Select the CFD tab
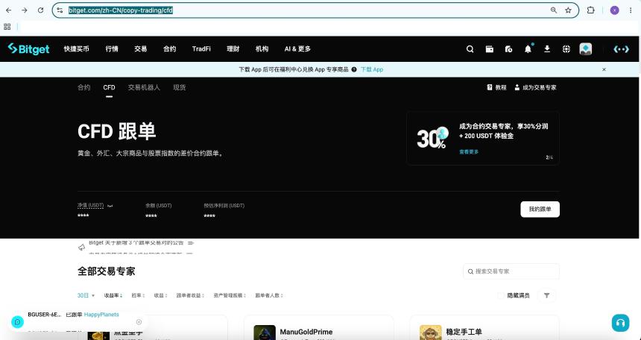641x340 pixels. tap(109, 87)
